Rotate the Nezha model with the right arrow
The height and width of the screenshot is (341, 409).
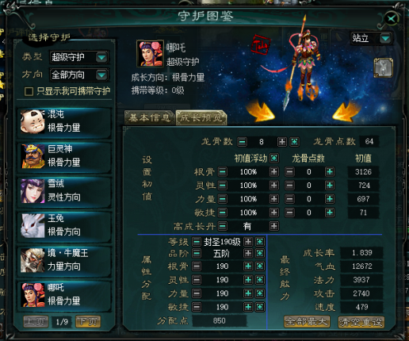pos(346,113)
